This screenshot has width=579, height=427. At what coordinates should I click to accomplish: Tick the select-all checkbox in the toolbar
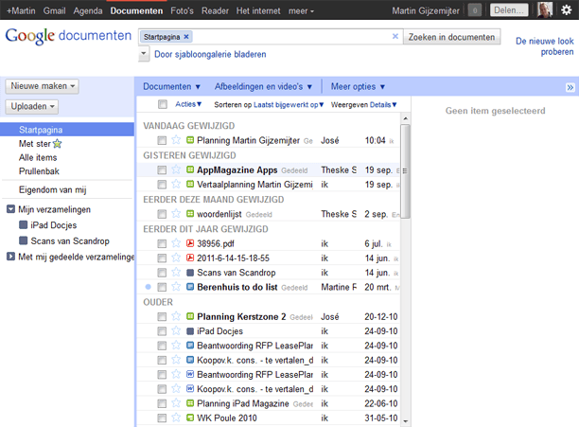coord(163,104)
